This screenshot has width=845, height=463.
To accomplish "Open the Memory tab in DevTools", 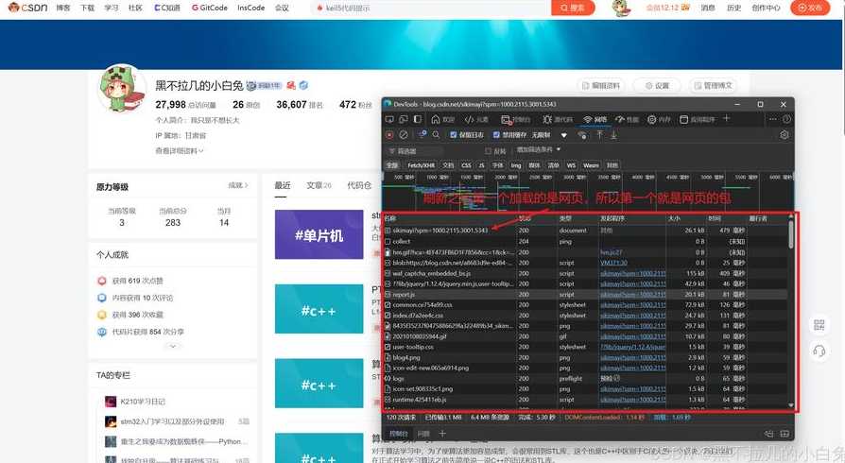I will tap(659, 119).
